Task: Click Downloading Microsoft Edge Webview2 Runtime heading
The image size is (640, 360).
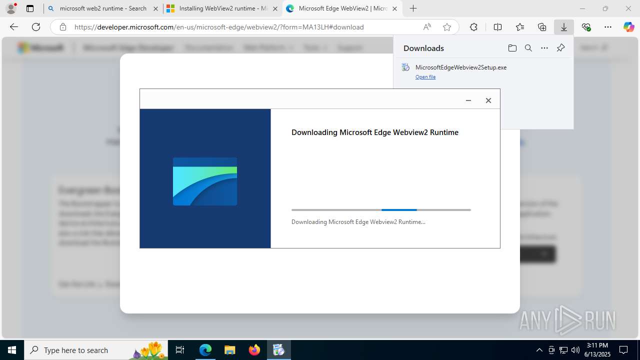Action: coord(375,132)
